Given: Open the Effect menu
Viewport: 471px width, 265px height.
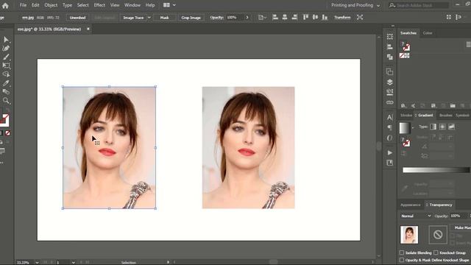Looking at the screenshot, I should pyautogui.click(x=99, y=5).
